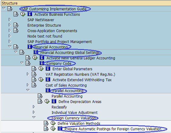
Task: Select 'Individual Value Adjustment' row text
Action: coord(75,112)
